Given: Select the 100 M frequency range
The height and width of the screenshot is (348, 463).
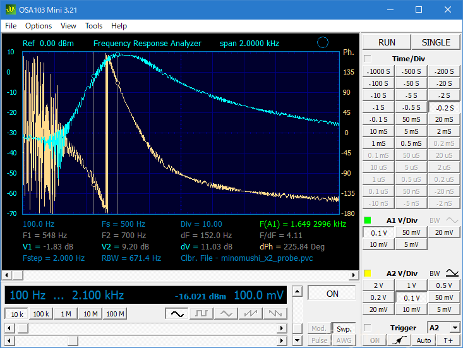Looking at the screenshot, I should (x=115, y=314).
